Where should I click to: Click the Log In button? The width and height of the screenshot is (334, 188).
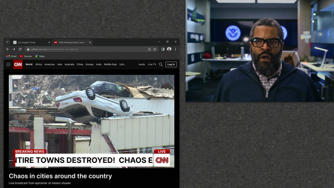pyautogui.click(x=171, y=64)
